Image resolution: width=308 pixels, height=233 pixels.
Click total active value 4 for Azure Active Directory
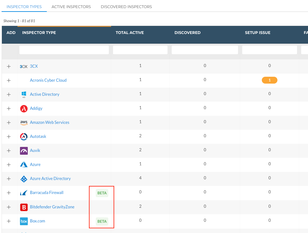click(140, 178)
